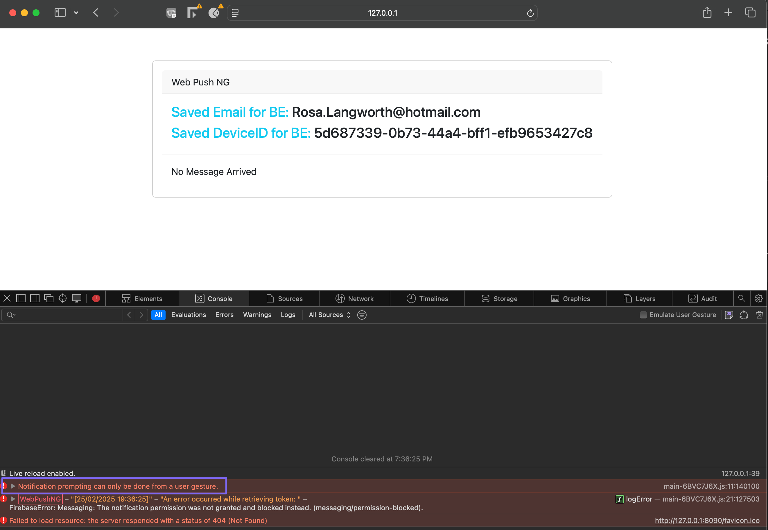Filter console by Logs
The width and height of the screenshot is (768, 530).
pyautogui.click(x=288, y=315)
